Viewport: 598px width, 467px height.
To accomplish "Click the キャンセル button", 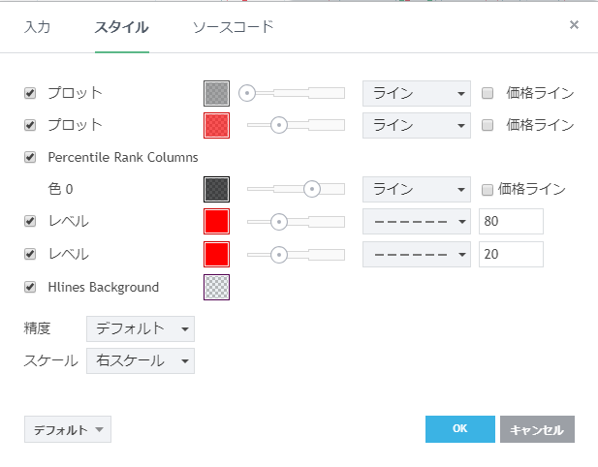I will (537, 429).
